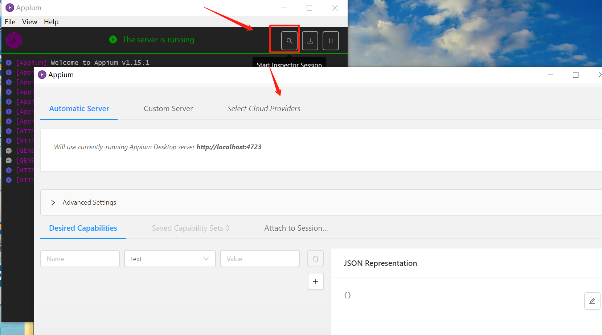Delete the capability row with the trash icon
The image size is (602, 335).
[315, 259]
